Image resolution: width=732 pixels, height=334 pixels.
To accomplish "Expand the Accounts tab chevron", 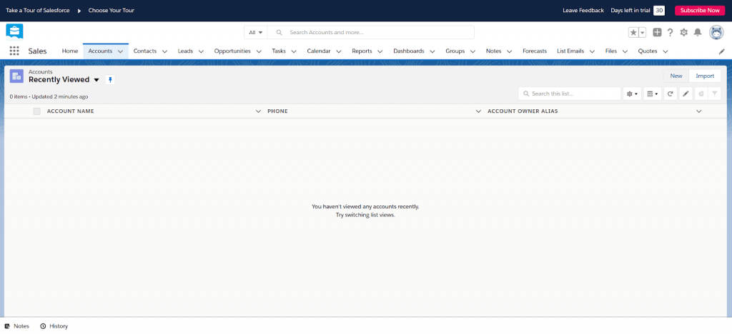I will click(x=120, y=51).
